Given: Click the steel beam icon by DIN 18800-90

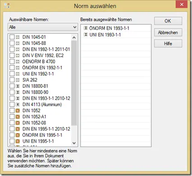Looking at the screenshot, I should tap(18, 92).
